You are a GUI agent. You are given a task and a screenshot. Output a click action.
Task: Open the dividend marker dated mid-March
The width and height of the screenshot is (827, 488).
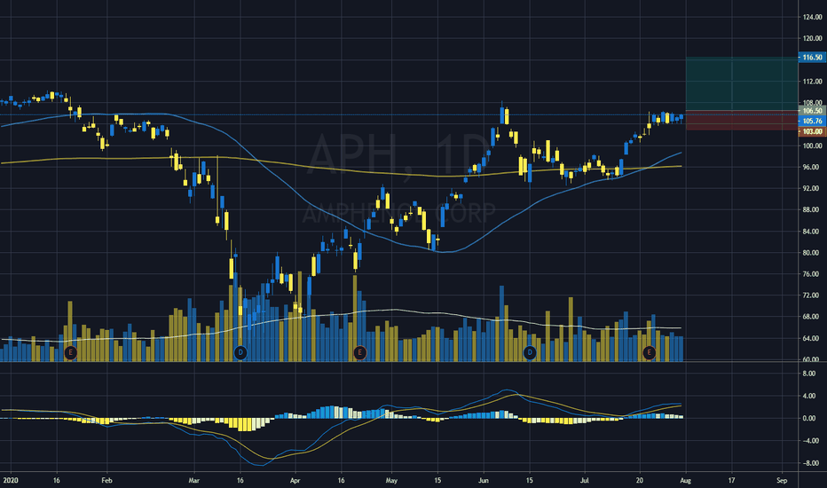click(240, 352)
